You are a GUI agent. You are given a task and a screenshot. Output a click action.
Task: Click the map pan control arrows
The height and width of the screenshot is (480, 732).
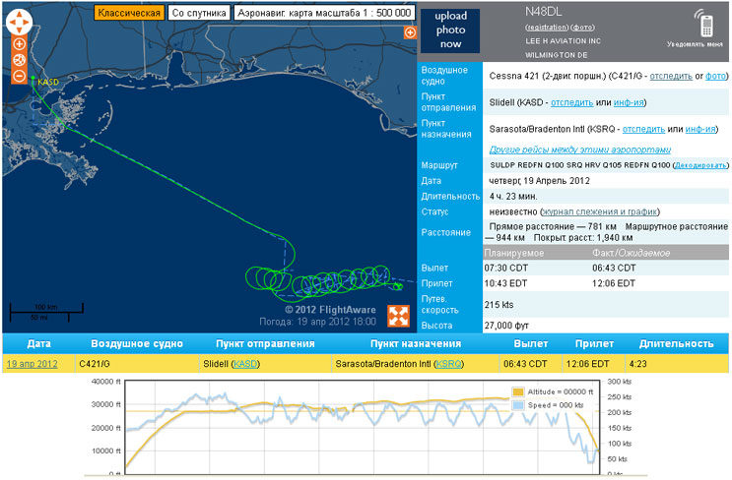19,22
